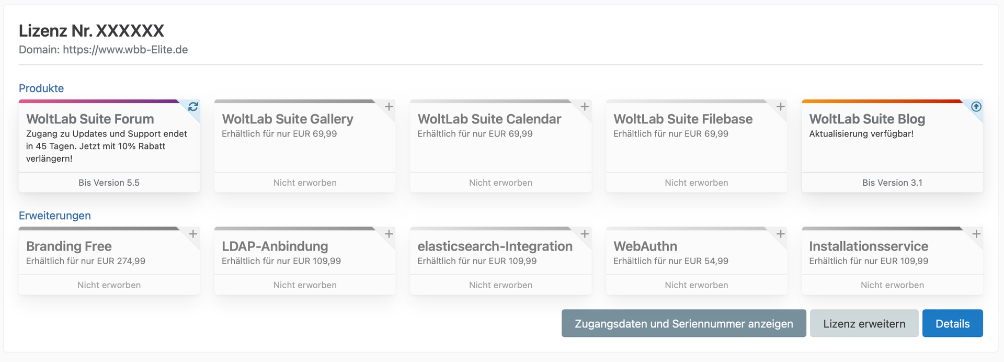Click the plus icon on elasticsearch-Integration
This screenshot has height=362, width=1004.
585,234
